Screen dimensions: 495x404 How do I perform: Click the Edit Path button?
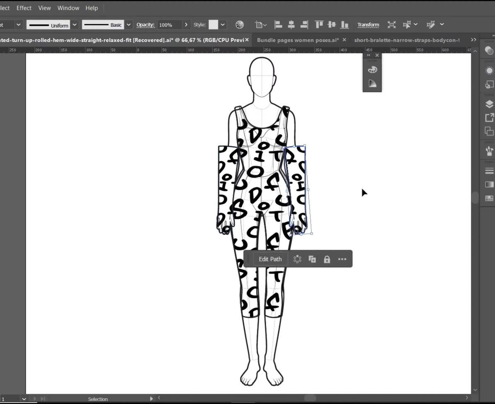270,259
